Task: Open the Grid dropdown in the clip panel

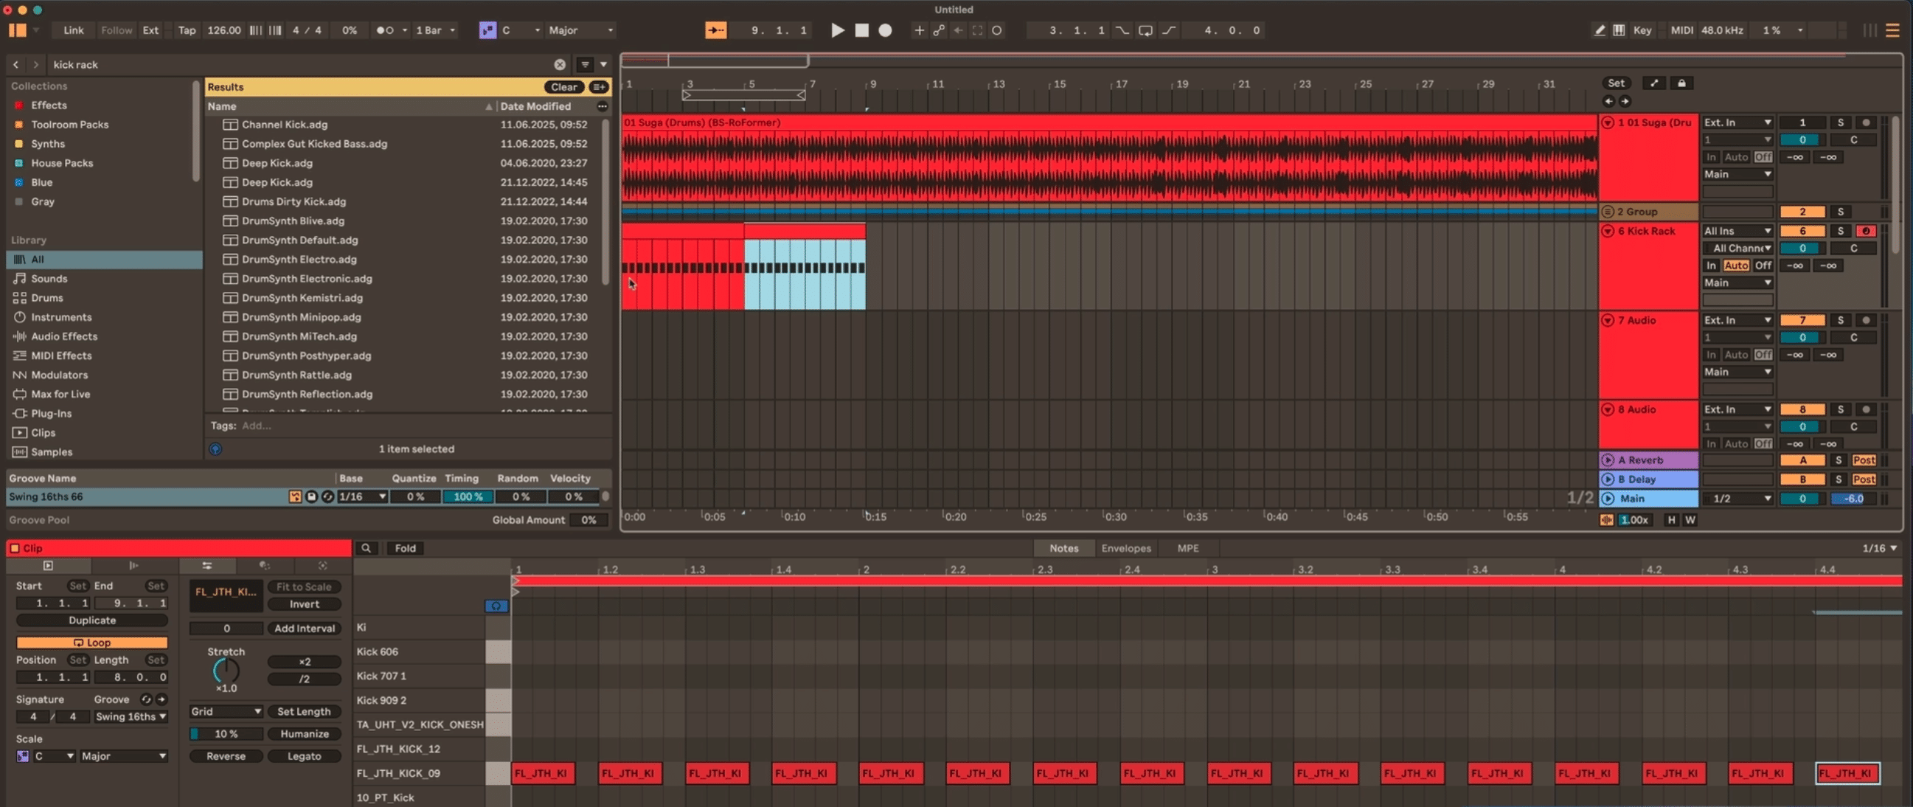Action: [x=224, y=711]
